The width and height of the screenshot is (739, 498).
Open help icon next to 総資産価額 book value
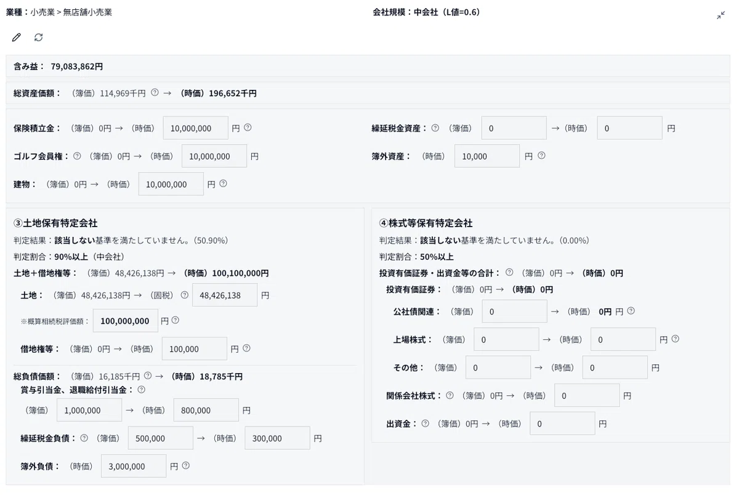click(155, 93)
